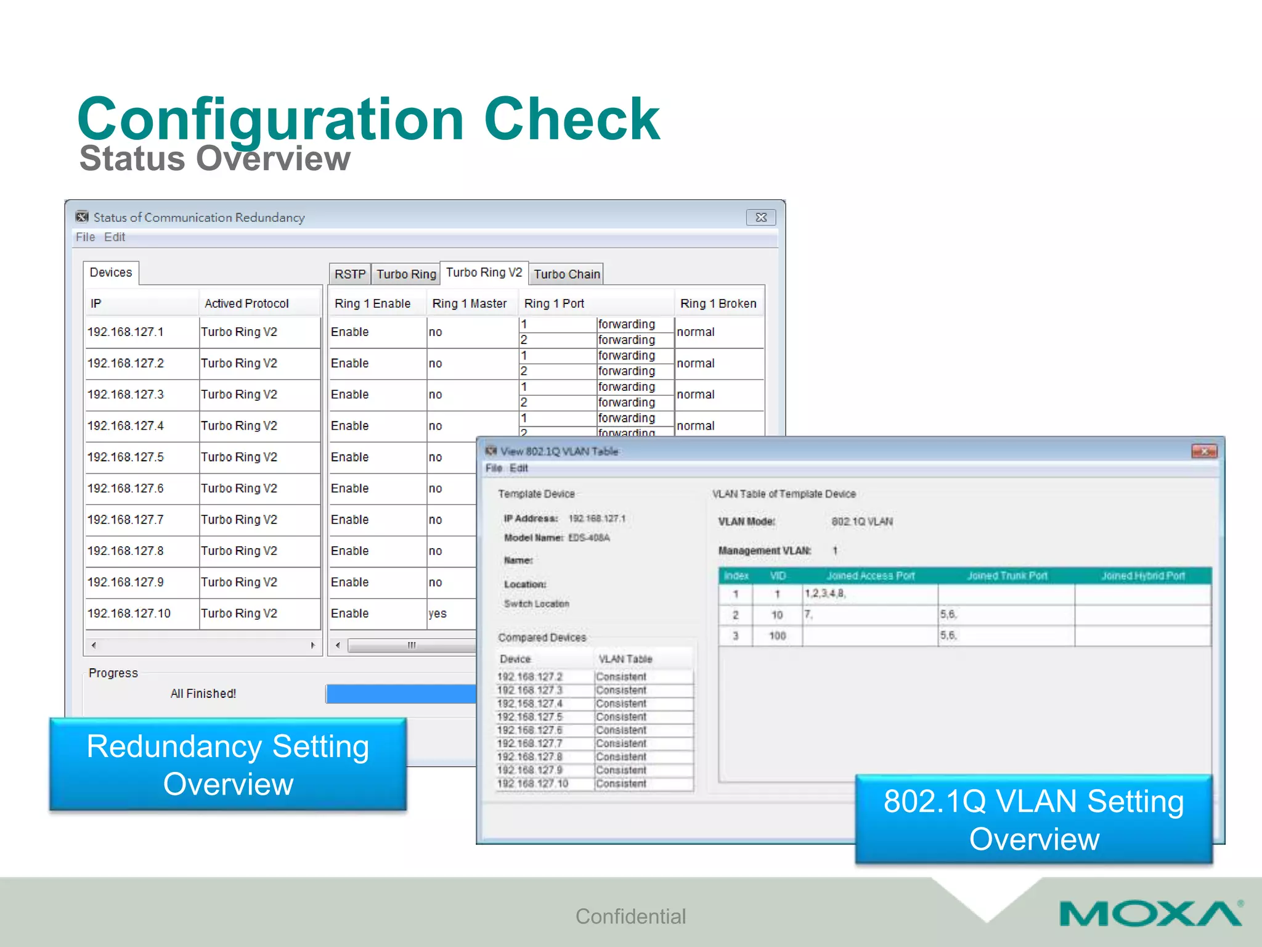
Task: Click the VID column header
Action: [778, 576]
